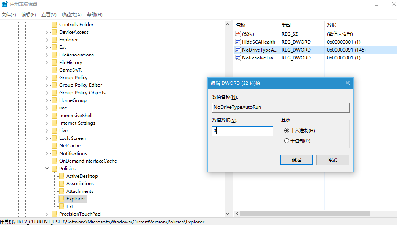Select the 十进制 decimal radio button
The width and height of the screenshot is (397, 225).
pyautogui.click(x=287, y=141)
